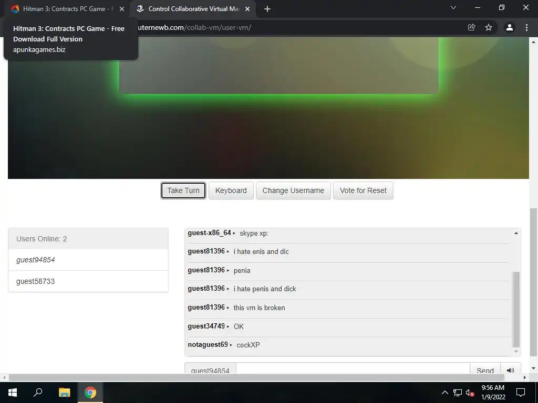Open the network tray icon
The image size is (538, 403).
458,393
